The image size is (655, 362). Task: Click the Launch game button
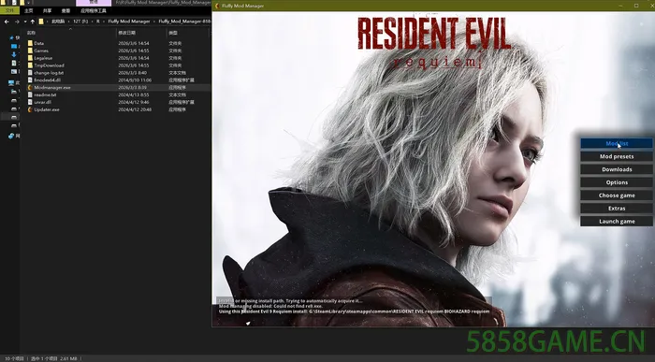[x=617, y=222]
